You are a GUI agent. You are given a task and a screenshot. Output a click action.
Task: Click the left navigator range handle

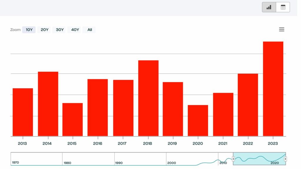[x=233, y=159]
